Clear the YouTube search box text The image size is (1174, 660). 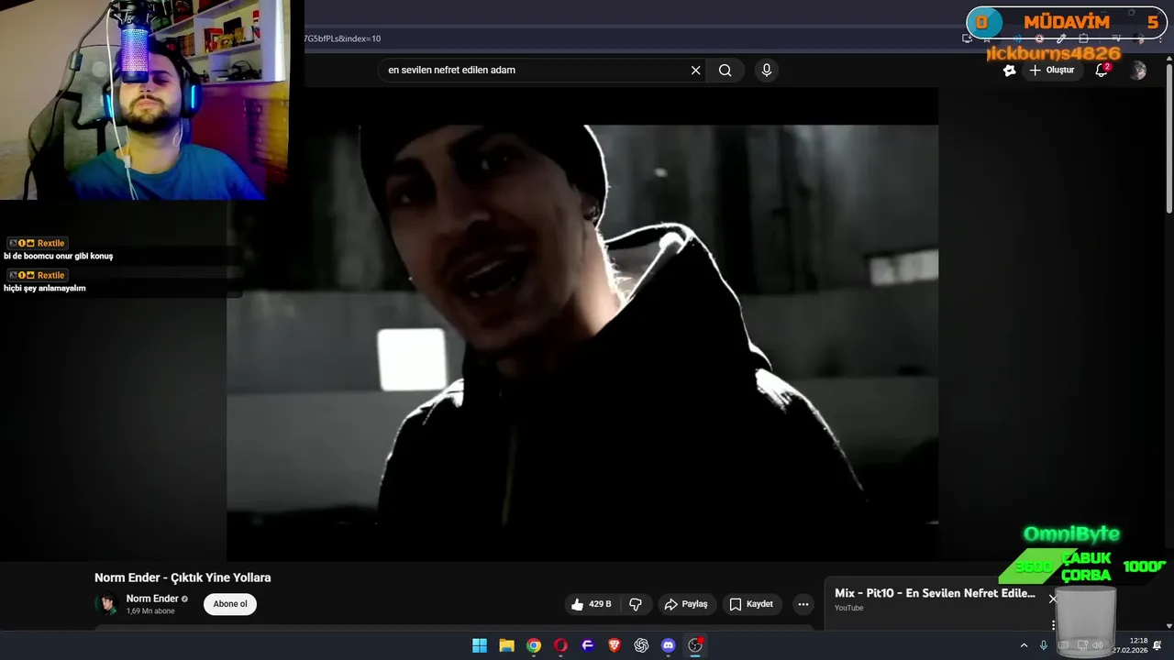[x=695, y=71]
